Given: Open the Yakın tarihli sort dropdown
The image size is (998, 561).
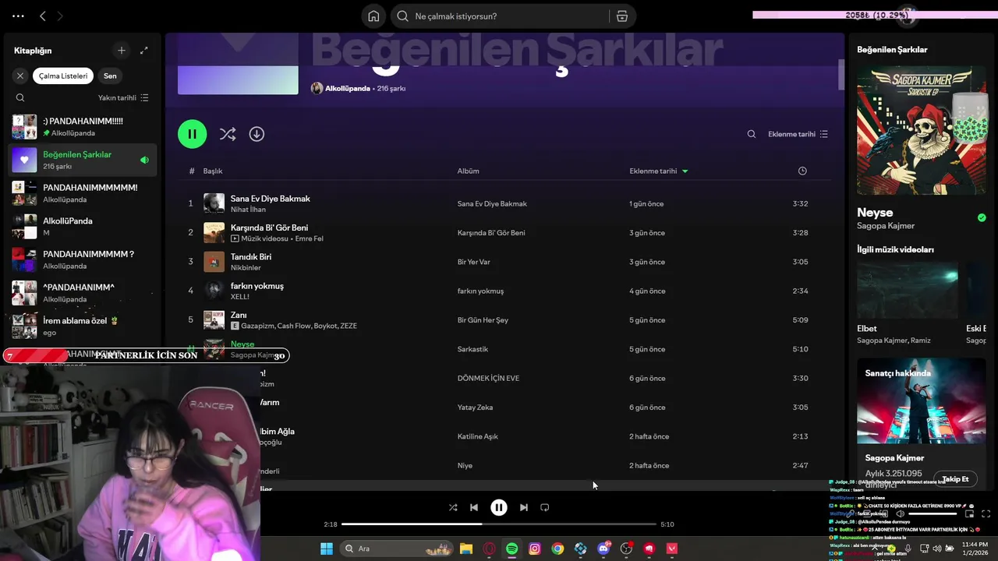Looking at the screenshot, I should pyautogui.click(x=123, y=98).
